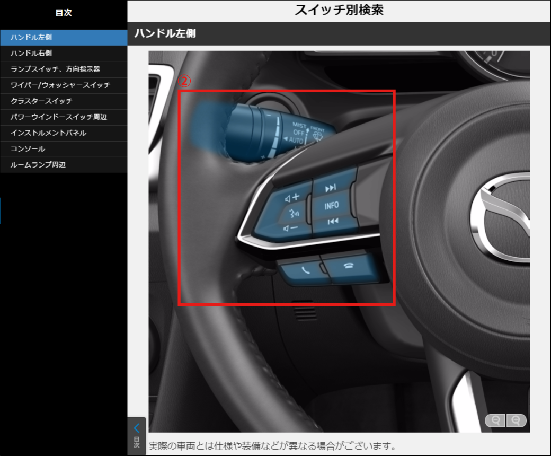This screenshot has height=456, width=551.
Task: Go to ワイパー/ウォッシャースイッチ section
Action: (60, 85)
